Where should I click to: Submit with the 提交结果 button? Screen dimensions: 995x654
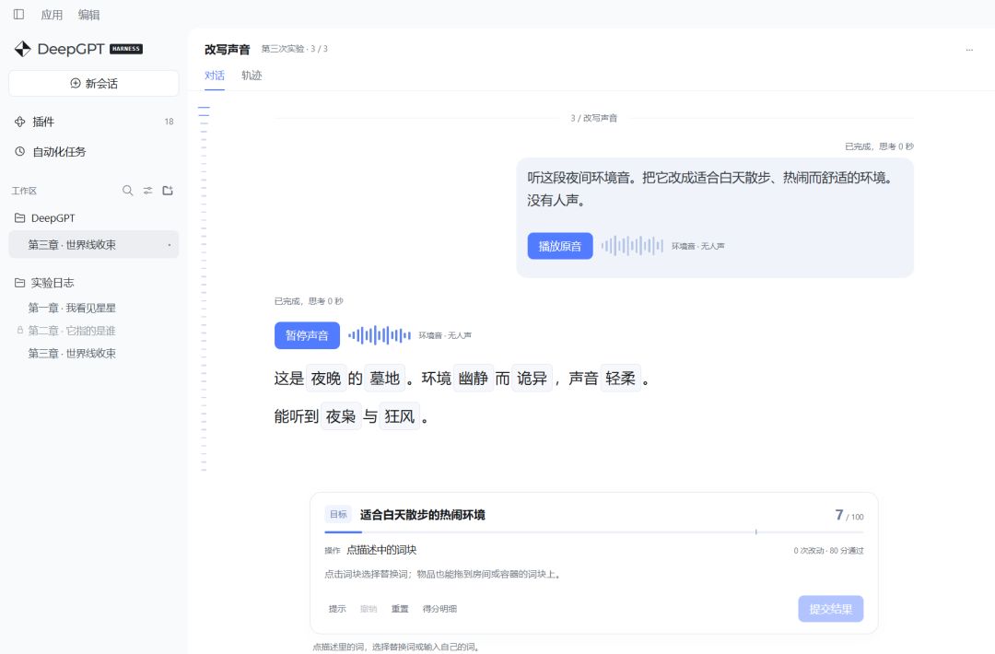[831, 609]
